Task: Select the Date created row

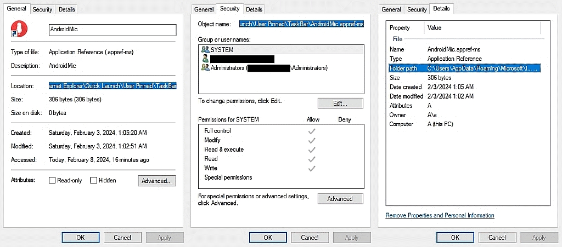Action: tap(464, 87)
